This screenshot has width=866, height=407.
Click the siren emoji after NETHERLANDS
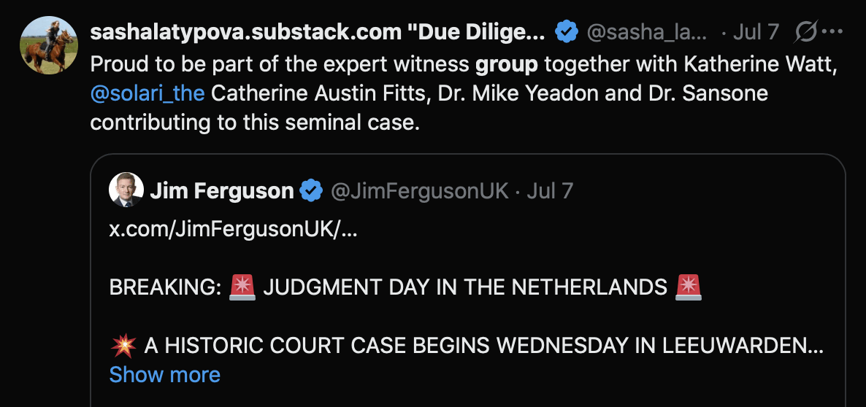[689, 287]
